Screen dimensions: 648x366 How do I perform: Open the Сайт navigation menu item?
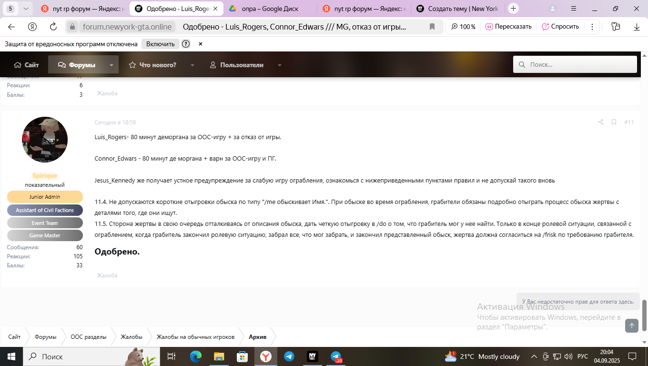[27, 65]
